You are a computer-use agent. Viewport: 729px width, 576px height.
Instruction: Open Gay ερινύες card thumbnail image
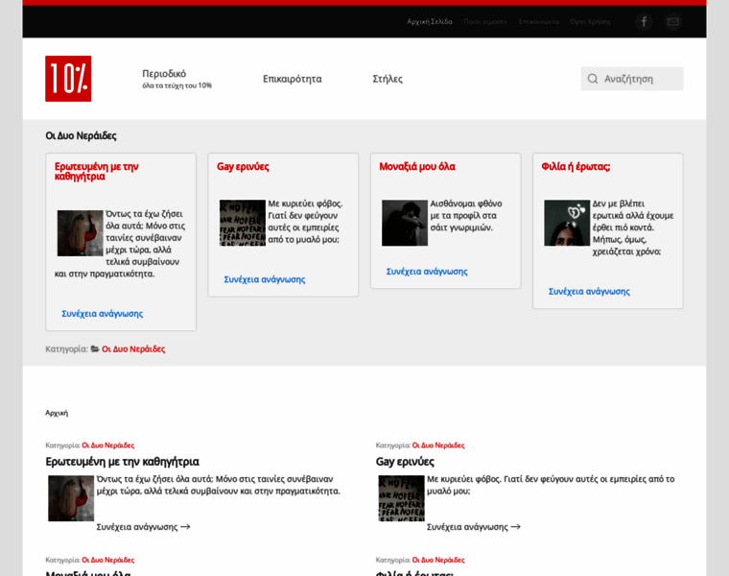(x=242, y=223)
